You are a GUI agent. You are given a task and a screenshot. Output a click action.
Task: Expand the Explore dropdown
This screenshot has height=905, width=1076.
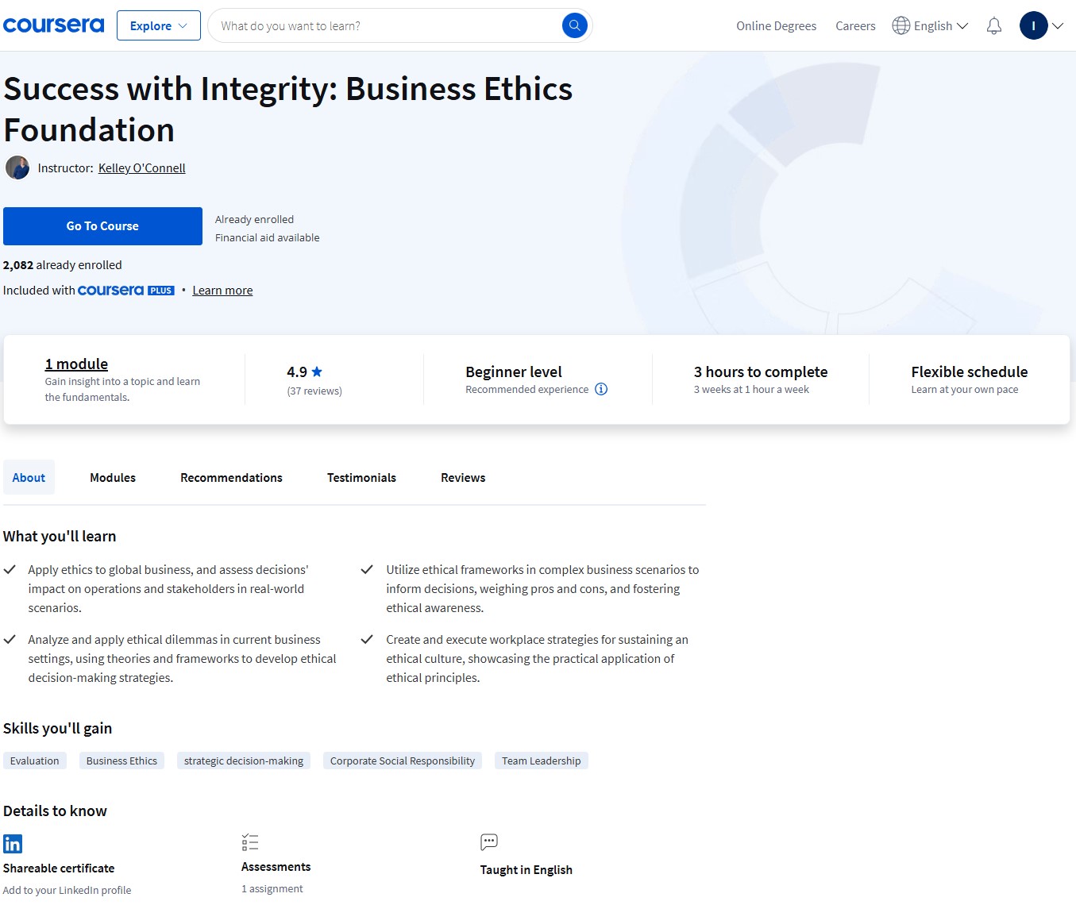pyautogui.click(x=158, y=25)
